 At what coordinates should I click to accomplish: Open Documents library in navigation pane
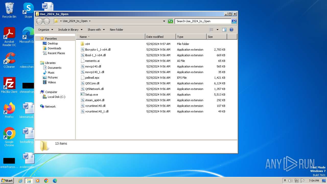(x=54, y=68)
